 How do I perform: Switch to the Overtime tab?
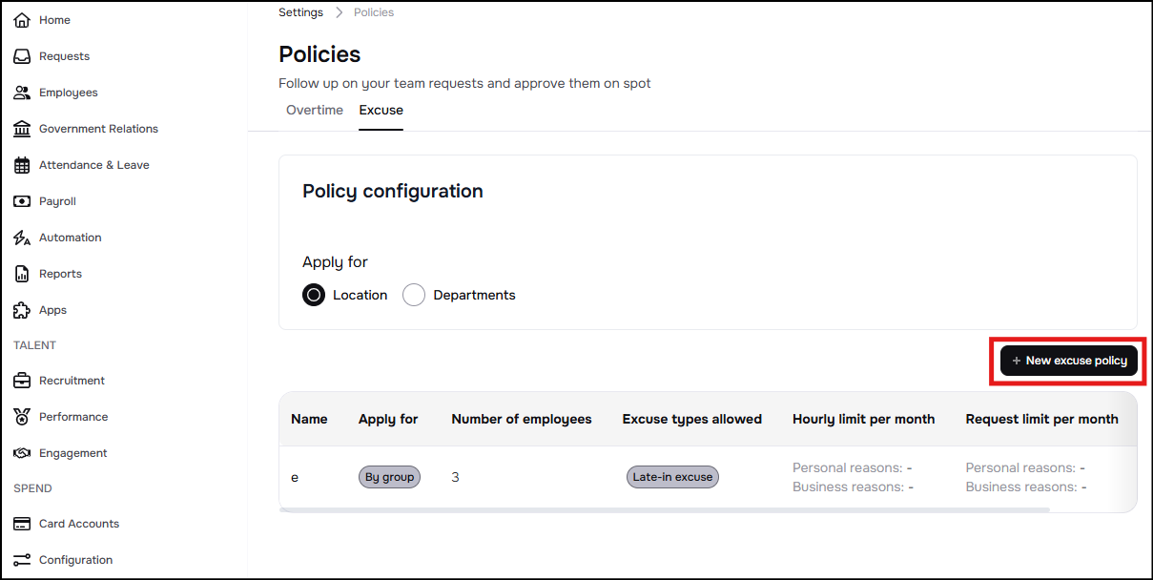click(315, 111)
